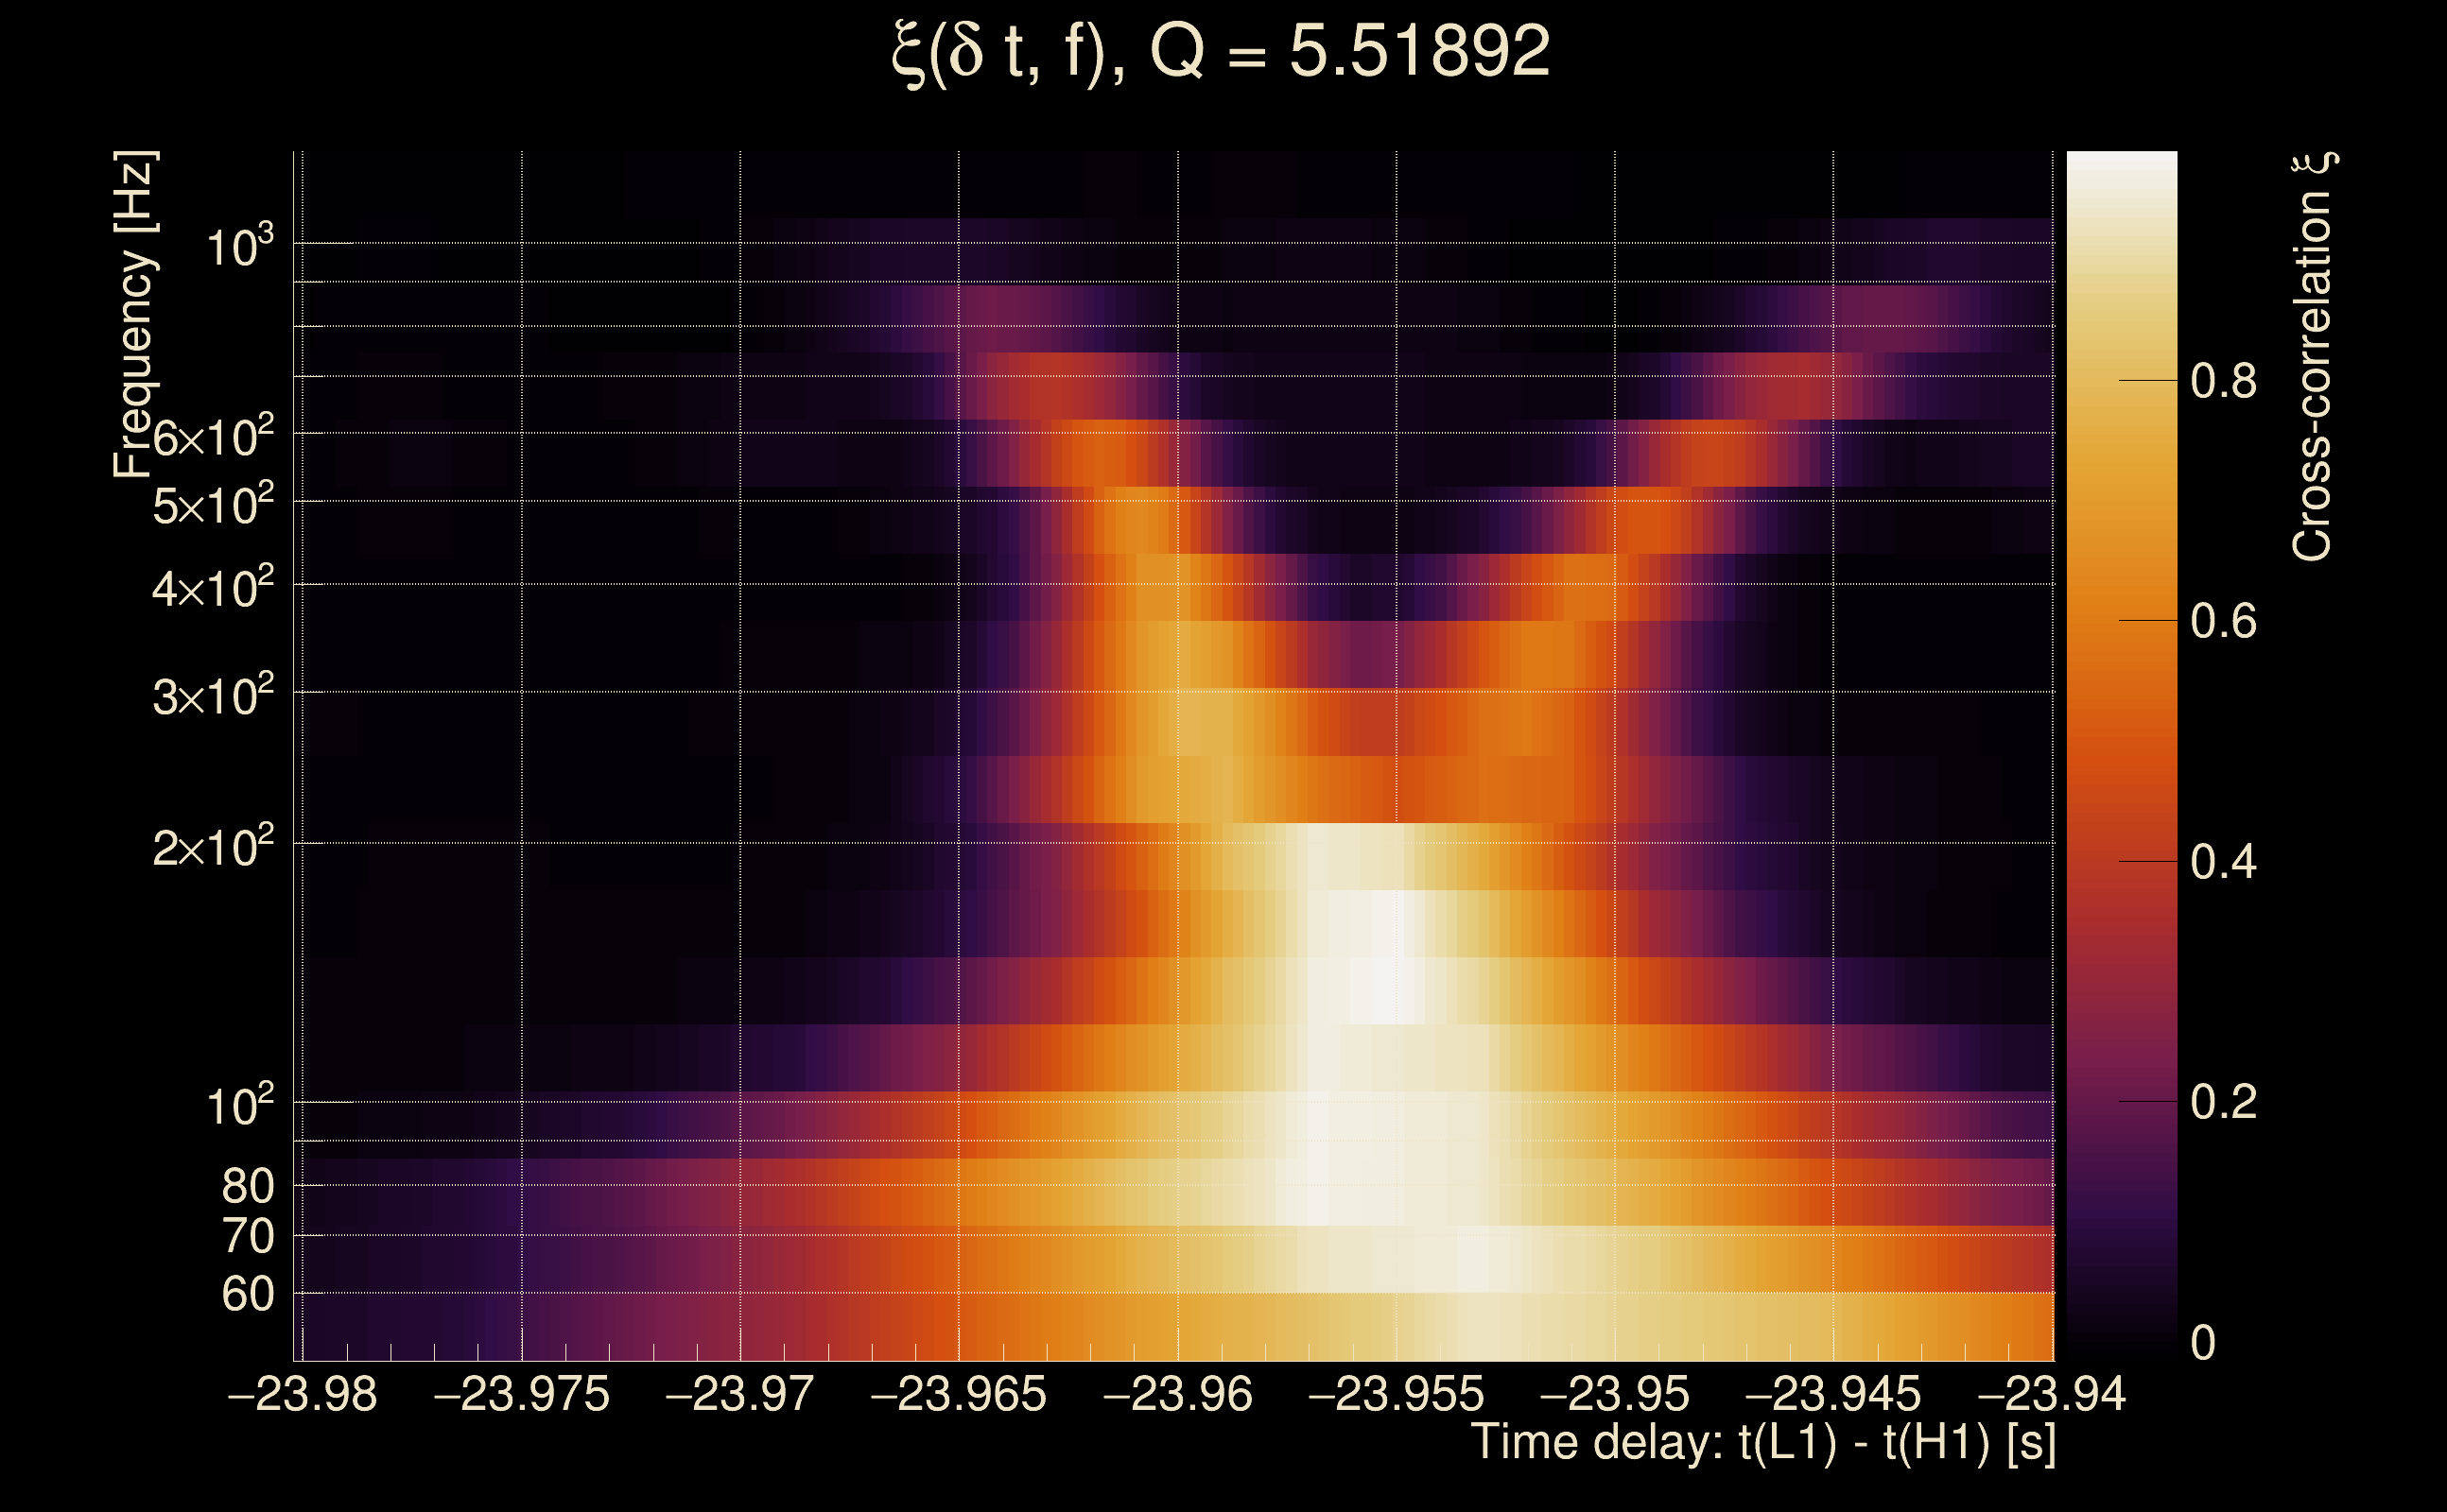Click the −23.965 x-axis tick label
2447x1512 pixels.
pos(959,1394)
